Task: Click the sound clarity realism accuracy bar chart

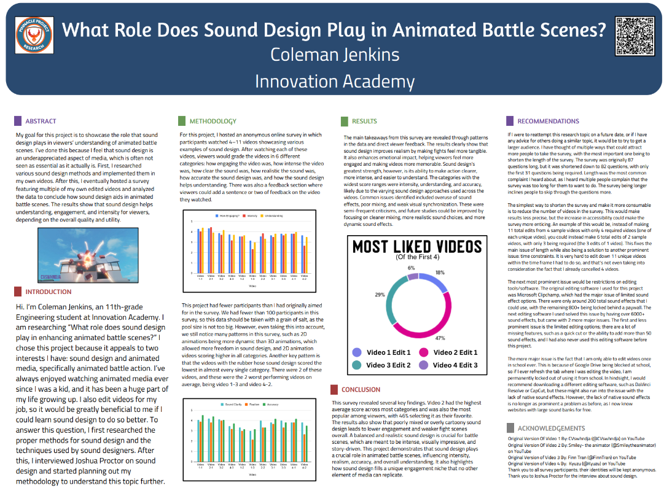Action: tap(249, 440)
